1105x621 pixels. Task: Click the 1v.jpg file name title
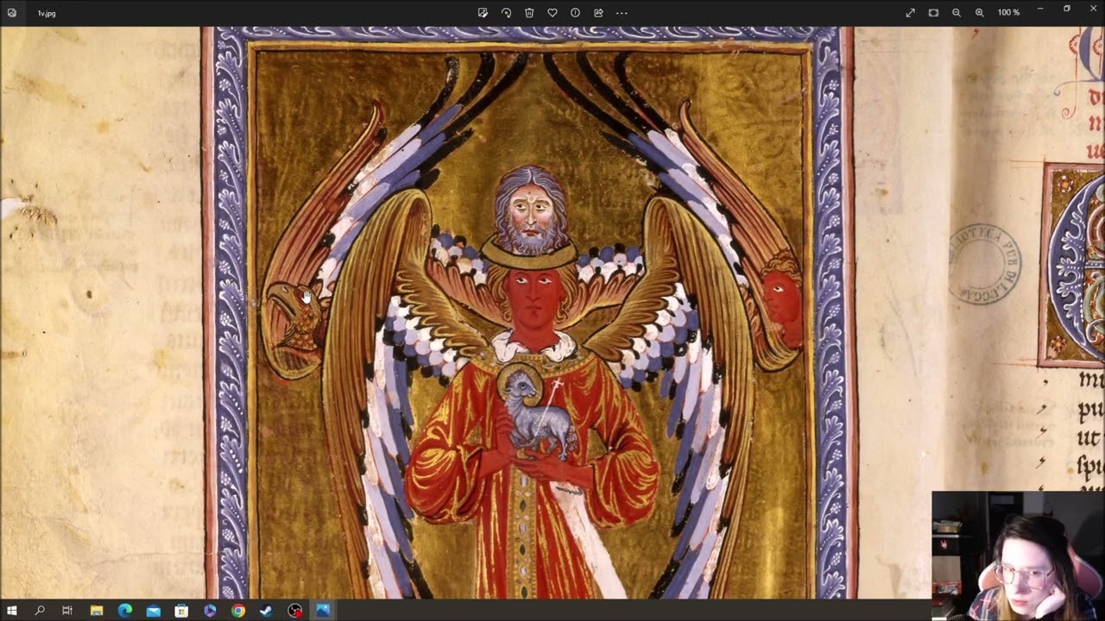tap(47, 14)
